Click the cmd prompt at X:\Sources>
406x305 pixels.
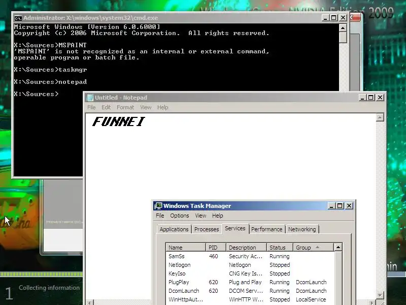36,94
